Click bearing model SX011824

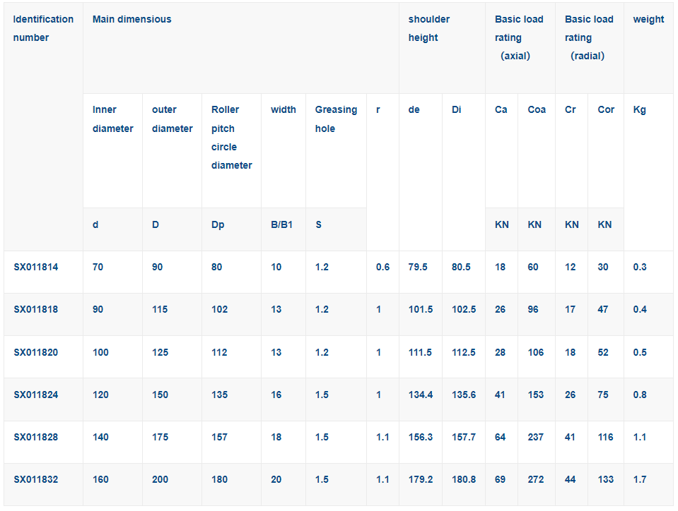point(35,395)
